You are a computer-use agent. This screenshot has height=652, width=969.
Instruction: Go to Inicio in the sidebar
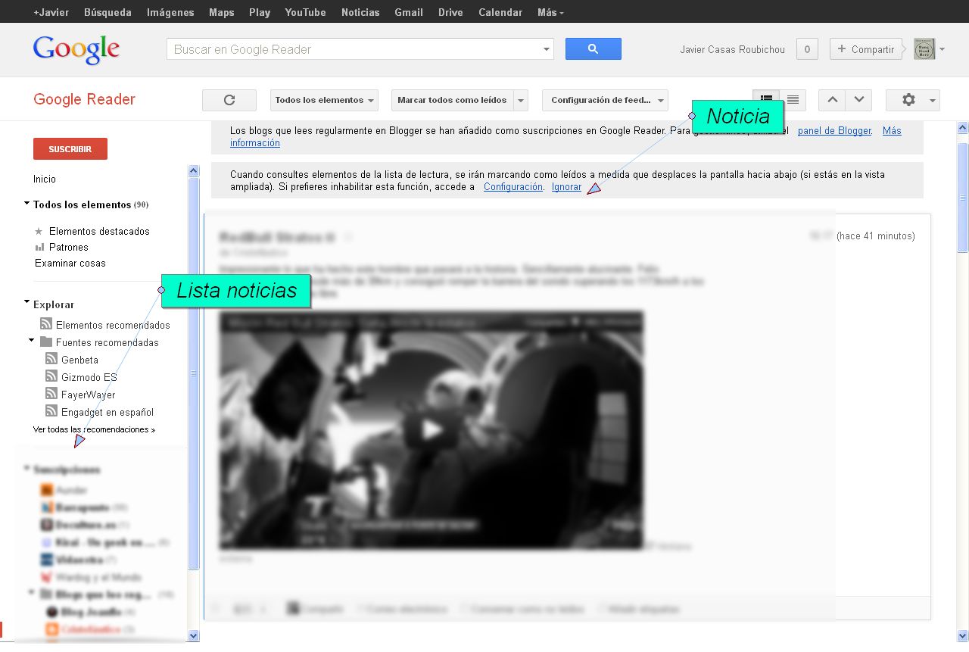coord(45,179)
